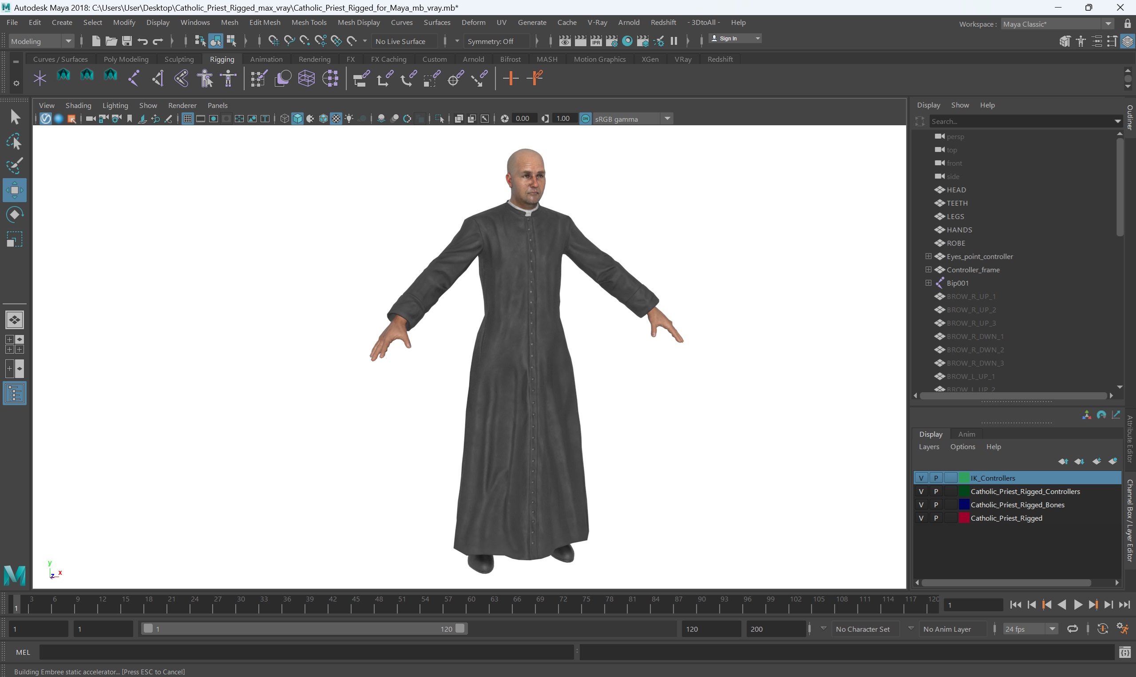Viewport: 1136px width, 677px height.
Task: Select the HEAD node in Outliner
Action: point(956,190)
